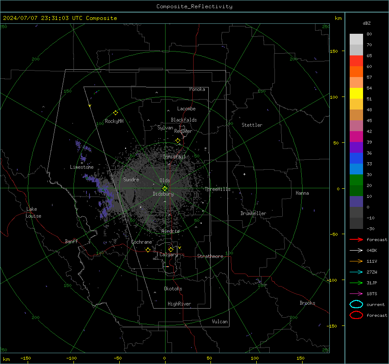Click the Innisfail city label
389x364 pixels.
coord(174,157)
